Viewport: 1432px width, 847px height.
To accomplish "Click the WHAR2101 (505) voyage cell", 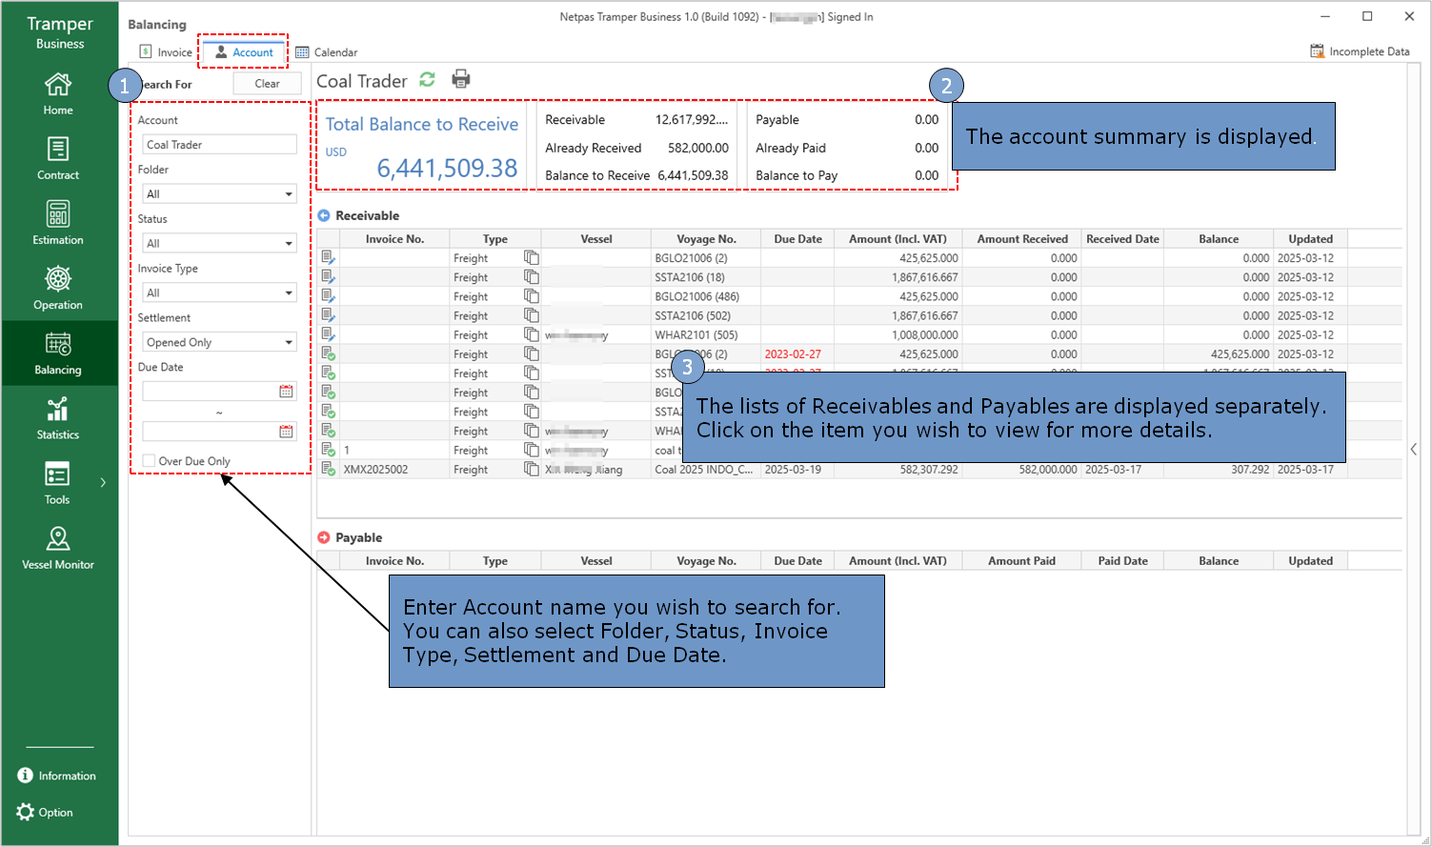I will click(x=706, y=335).
